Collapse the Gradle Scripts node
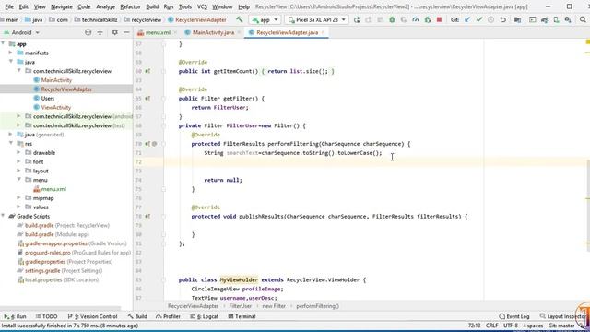 pyautogui.click(x=4, y=216)
